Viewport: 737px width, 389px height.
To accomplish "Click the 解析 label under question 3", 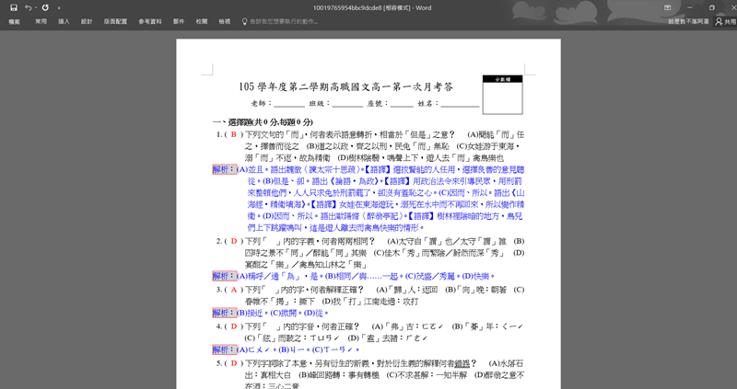I will click(224, 313).
